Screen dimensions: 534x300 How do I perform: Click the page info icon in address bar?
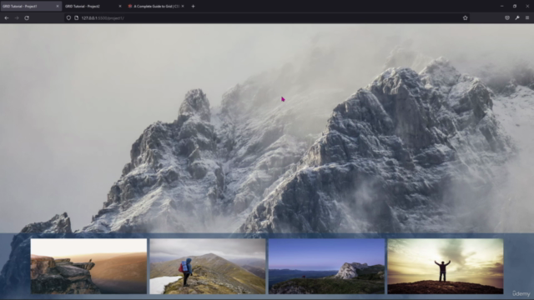76,18
